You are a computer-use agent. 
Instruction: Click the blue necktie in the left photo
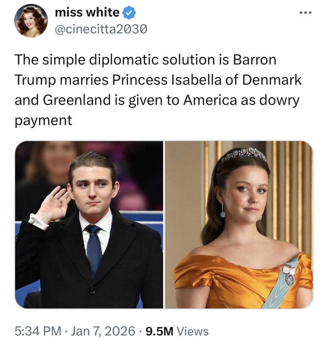point(94,248)
